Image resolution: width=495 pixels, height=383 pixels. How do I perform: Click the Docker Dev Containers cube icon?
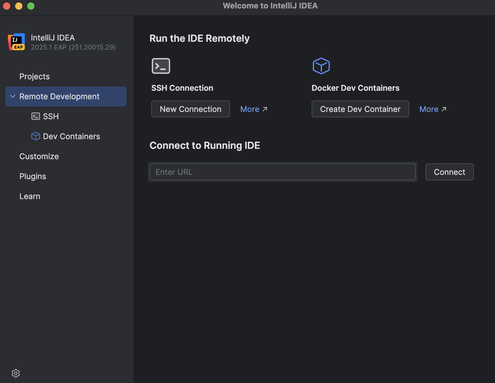point(321,66)
